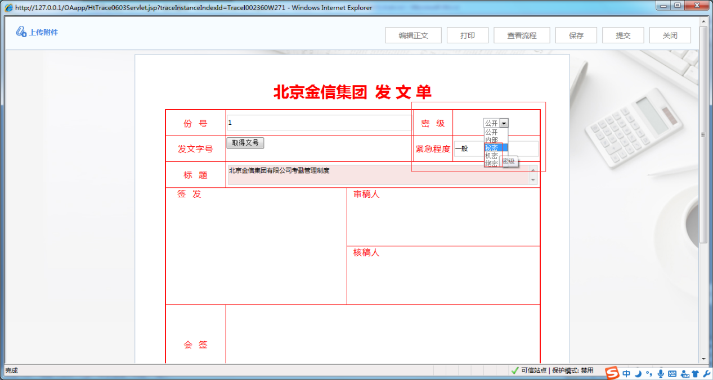Toggle punctuation mode in the input tray
The image size is (713, 380).
[649, 372]
